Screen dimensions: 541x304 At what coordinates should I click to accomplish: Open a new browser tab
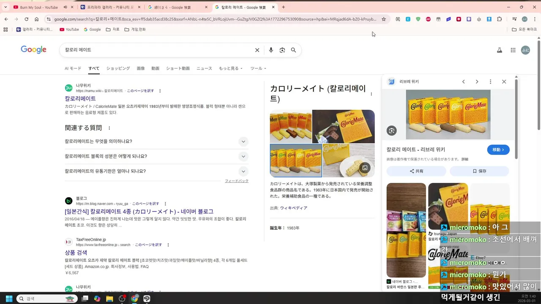click(x=283, y=7)
